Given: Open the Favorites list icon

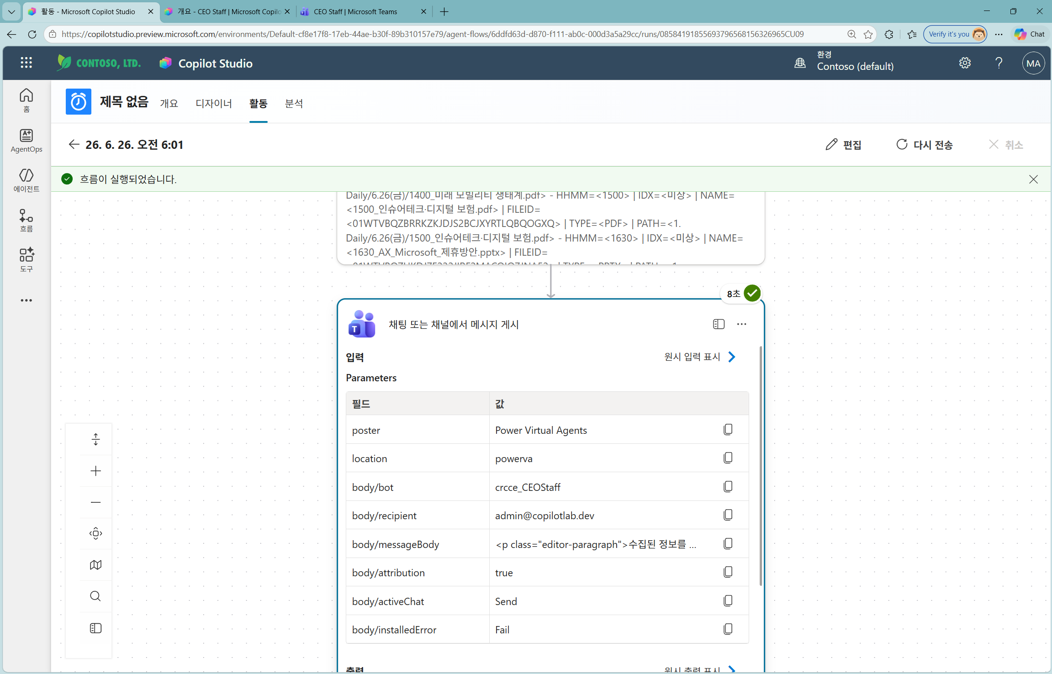Looking at the screenshot, I should [912, 34].
